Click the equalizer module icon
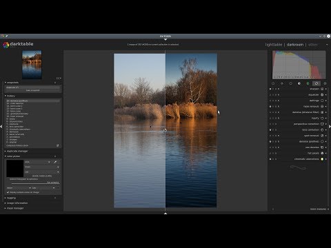Screen dimensions: 331x248 point(322,94)
